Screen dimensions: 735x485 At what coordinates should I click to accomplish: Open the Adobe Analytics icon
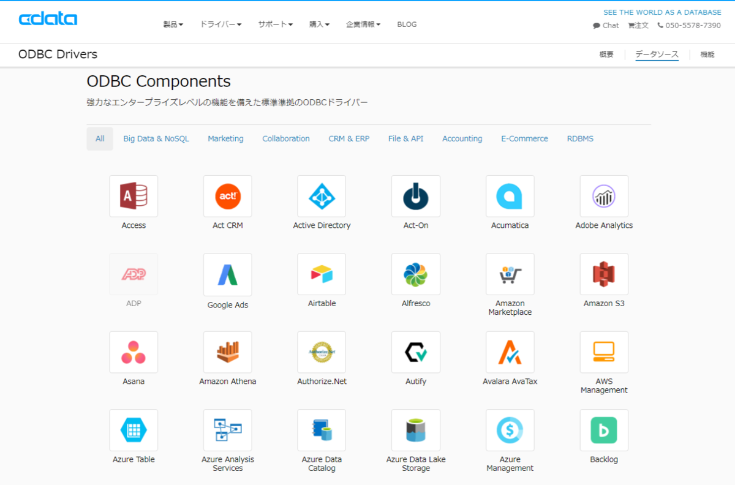click(604, 196)
